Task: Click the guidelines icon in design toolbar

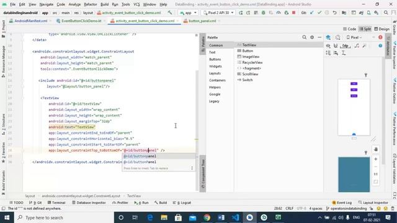Action: (x=344, y=53)
